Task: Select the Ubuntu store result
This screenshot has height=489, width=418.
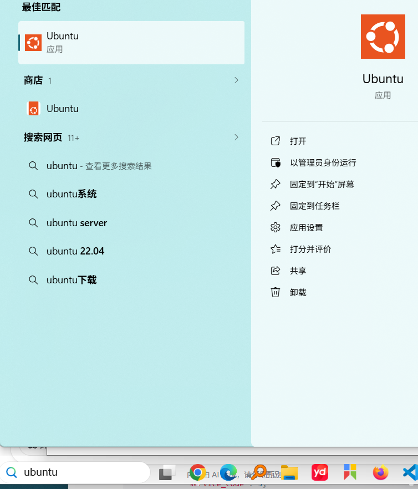Action: (131, 109)
